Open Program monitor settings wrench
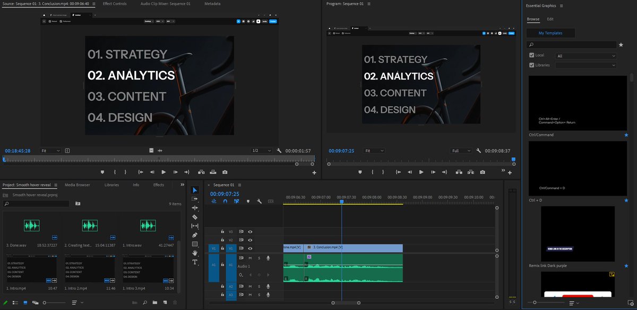 [479, 151]
